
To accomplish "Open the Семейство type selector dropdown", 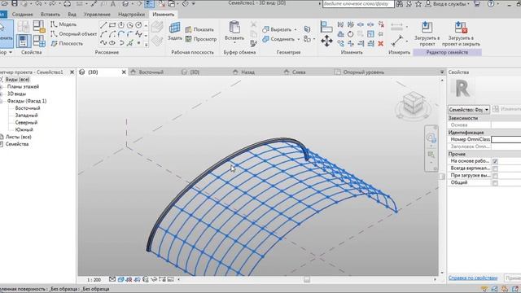I will click(469, 109).
